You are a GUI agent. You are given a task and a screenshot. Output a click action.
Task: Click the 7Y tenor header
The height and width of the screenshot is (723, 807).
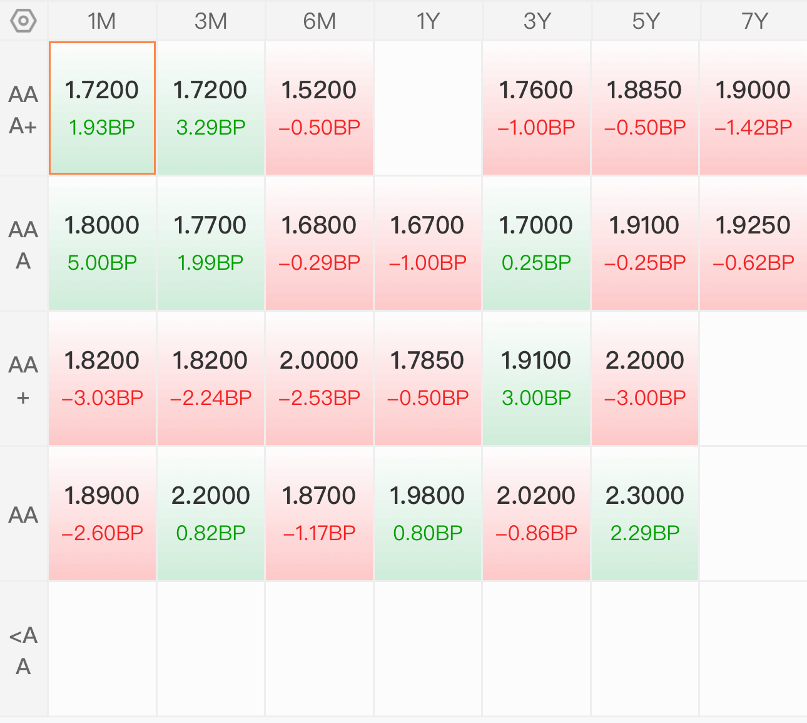click(x=754, y=21)
